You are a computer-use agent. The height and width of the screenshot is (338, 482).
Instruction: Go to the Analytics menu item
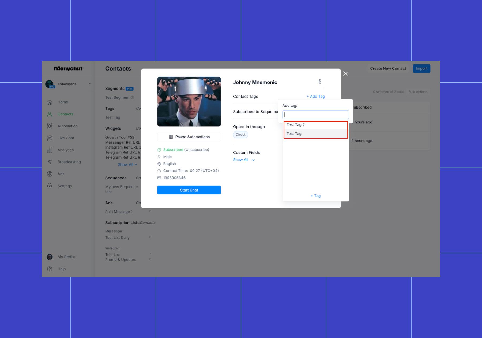(66, 150)
